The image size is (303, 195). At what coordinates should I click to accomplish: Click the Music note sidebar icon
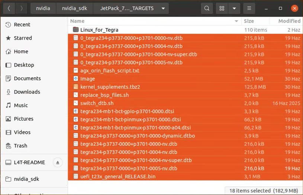coord(8,105)
